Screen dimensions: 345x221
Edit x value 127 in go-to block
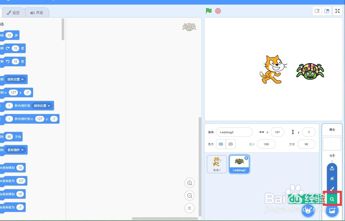[x=13, y=92]
